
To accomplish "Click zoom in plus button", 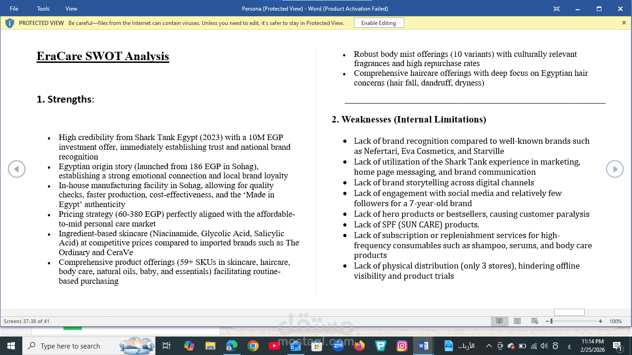I will (x=601, y=321).
